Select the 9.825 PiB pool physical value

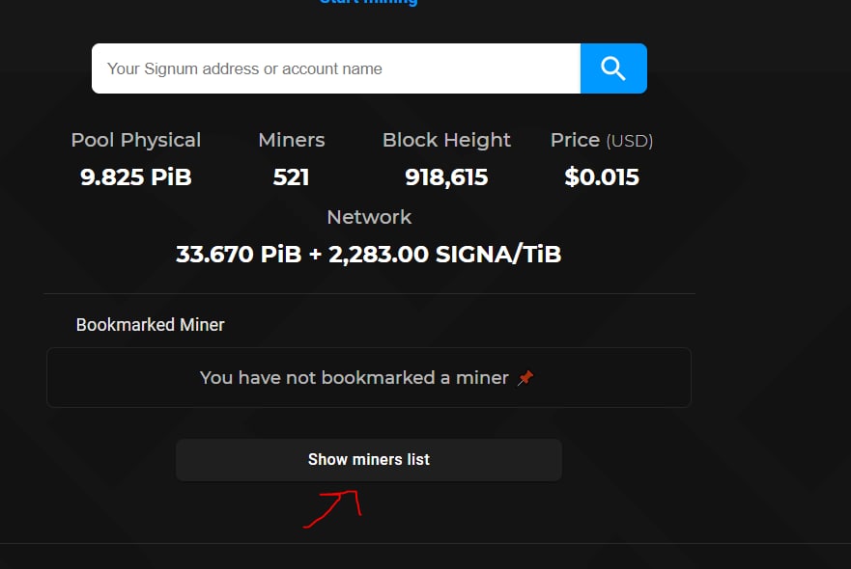[135, 177]
